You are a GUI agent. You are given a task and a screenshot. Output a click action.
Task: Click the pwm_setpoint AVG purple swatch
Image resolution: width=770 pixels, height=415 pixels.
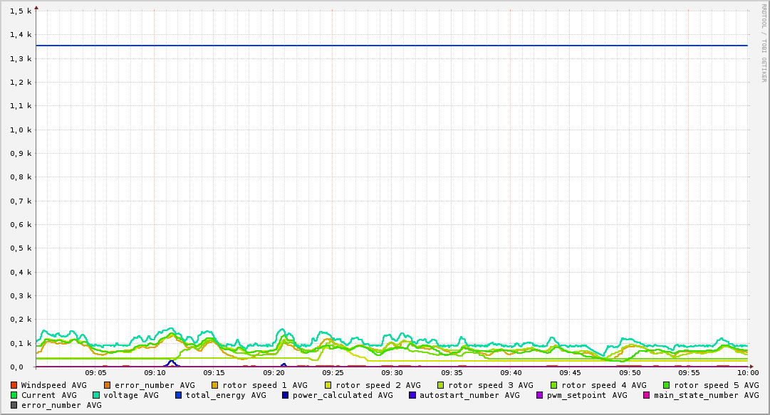540,395
